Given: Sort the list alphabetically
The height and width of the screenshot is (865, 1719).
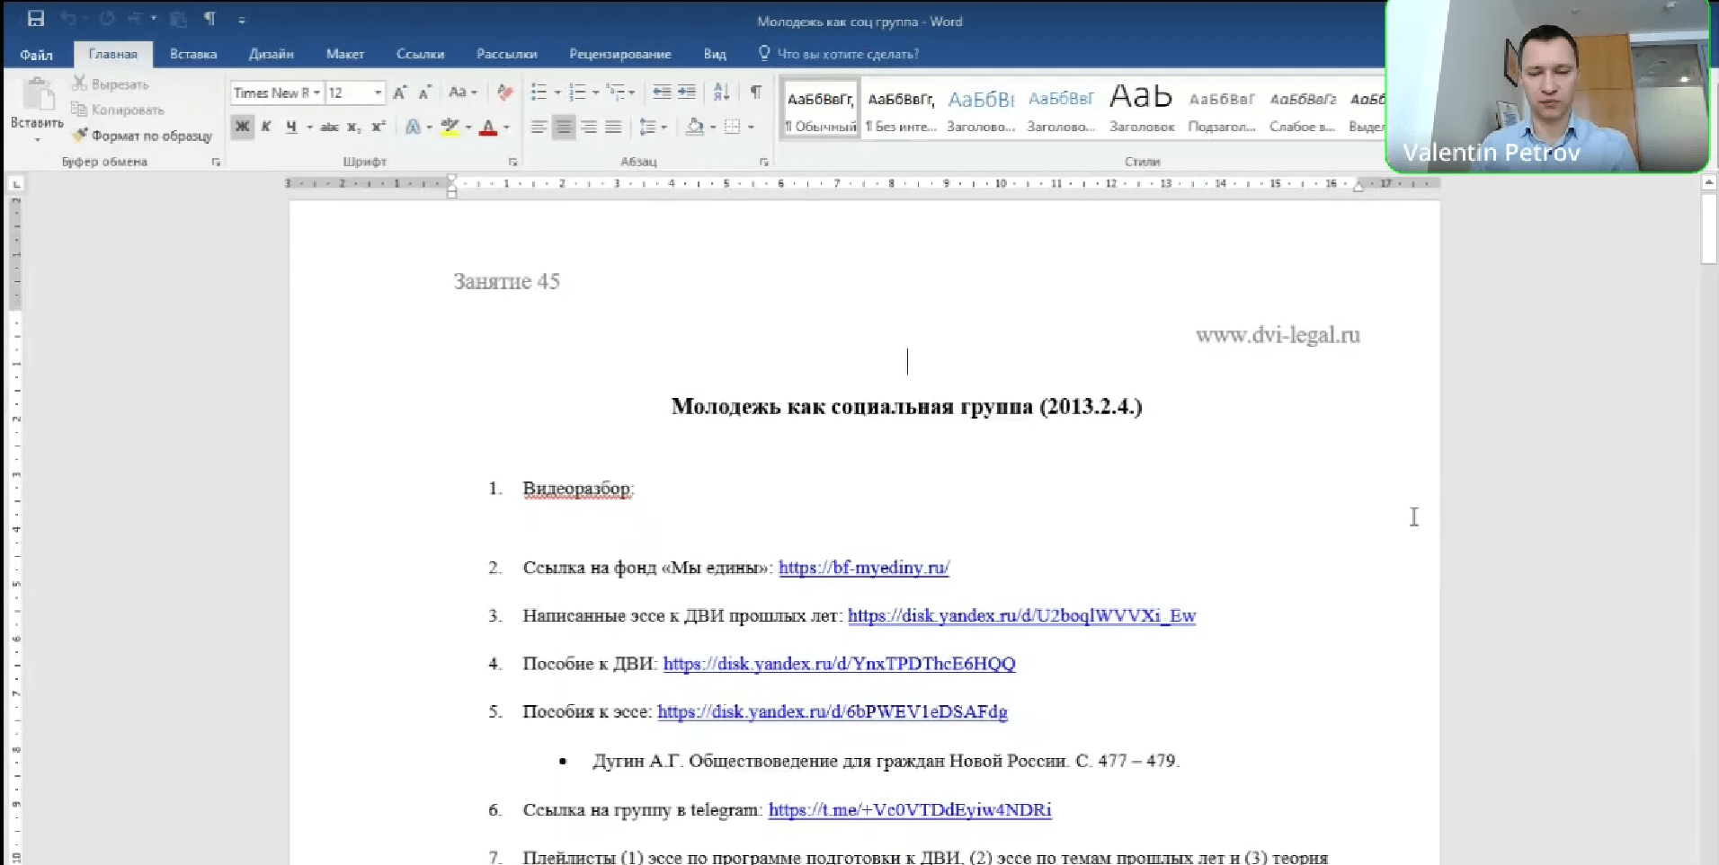Looking at the screenshot, I should click(x=722, y=92).
